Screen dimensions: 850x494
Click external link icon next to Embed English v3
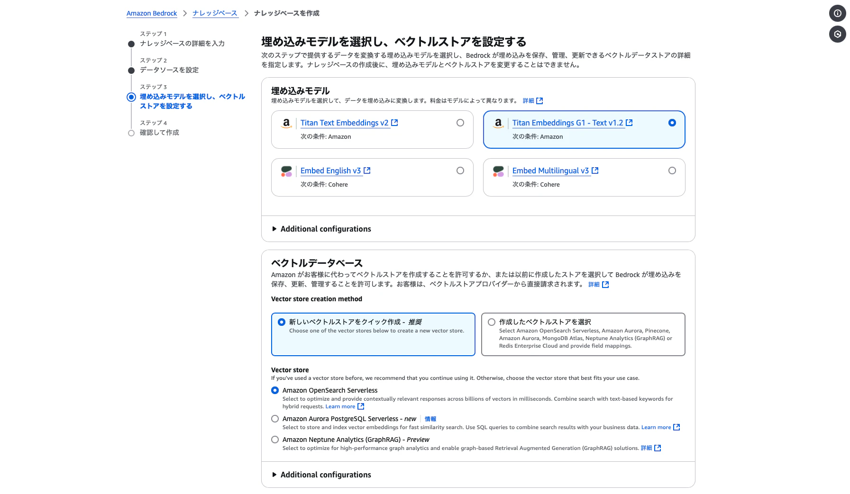(367, 171)
